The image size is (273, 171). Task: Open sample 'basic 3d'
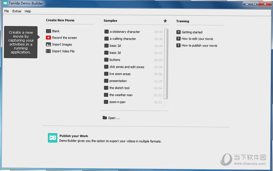pyautogui.click(x=115, y=53)
